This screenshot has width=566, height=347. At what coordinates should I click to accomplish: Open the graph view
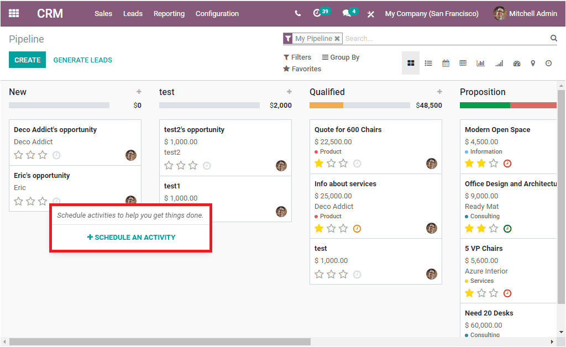tap(481, 62)
